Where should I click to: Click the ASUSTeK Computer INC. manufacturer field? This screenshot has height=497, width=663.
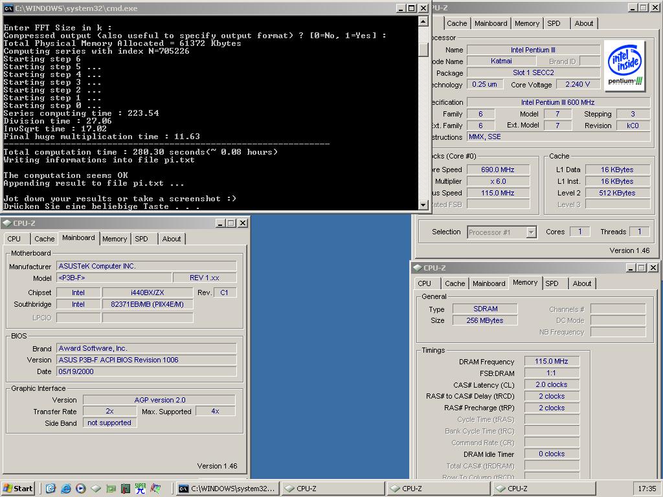146,266
